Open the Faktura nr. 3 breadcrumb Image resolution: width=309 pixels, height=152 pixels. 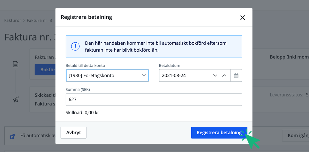(x=39, y=20)
